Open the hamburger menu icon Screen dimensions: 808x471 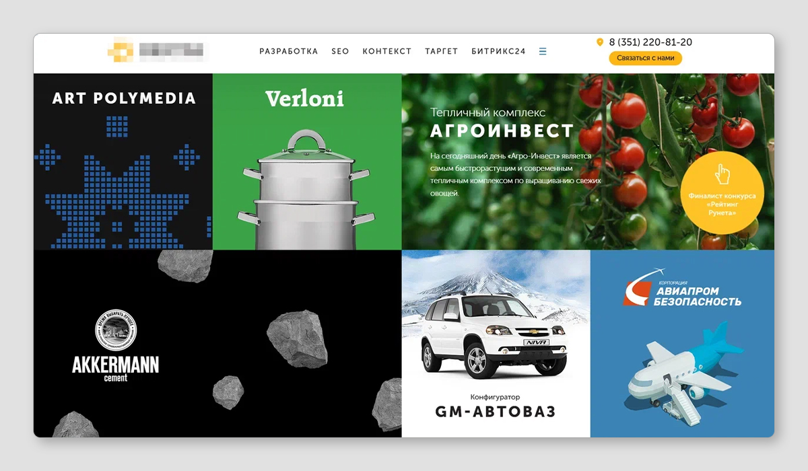pos(543,51)
